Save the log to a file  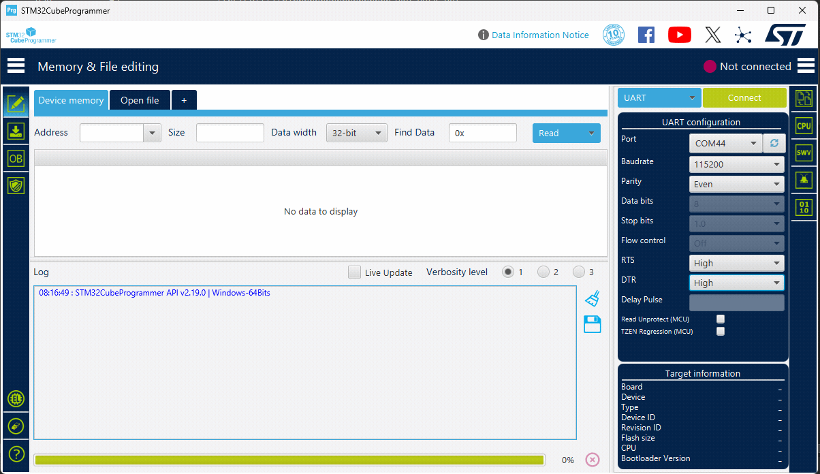pos(591,325)
